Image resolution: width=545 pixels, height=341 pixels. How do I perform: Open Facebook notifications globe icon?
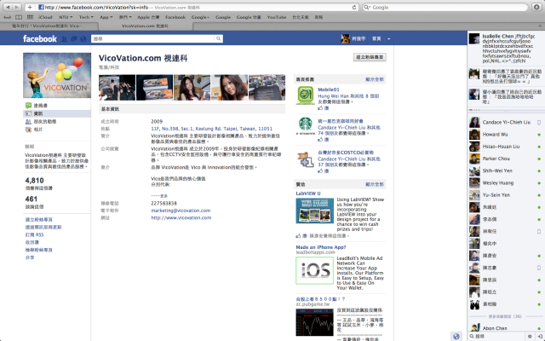click(83, 39)
